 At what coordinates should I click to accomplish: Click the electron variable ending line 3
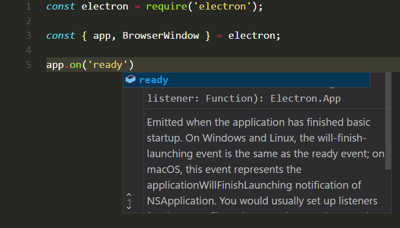(251, 35)
